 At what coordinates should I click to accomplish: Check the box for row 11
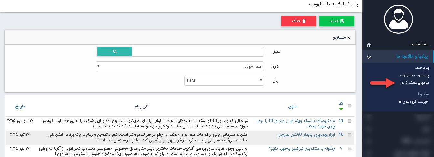350,121
